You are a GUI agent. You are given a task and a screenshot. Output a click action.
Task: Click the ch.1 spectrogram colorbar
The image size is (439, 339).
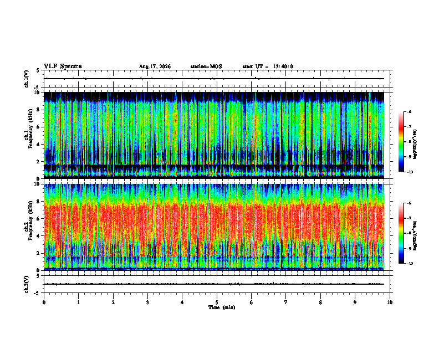coord(401,142)
